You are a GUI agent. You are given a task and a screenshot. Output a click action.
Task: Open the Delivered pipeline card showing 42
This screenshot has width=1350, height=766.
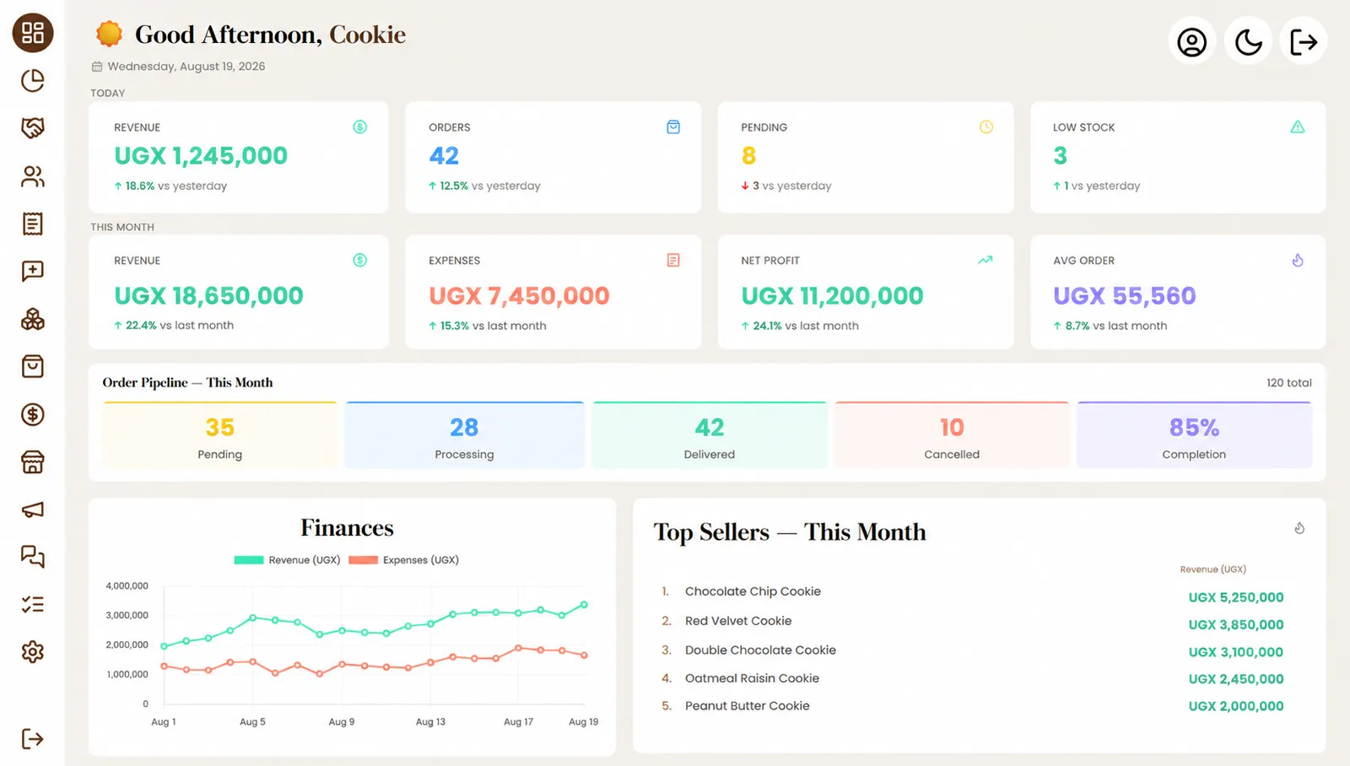pyautogui.click(x=710, y=435)
